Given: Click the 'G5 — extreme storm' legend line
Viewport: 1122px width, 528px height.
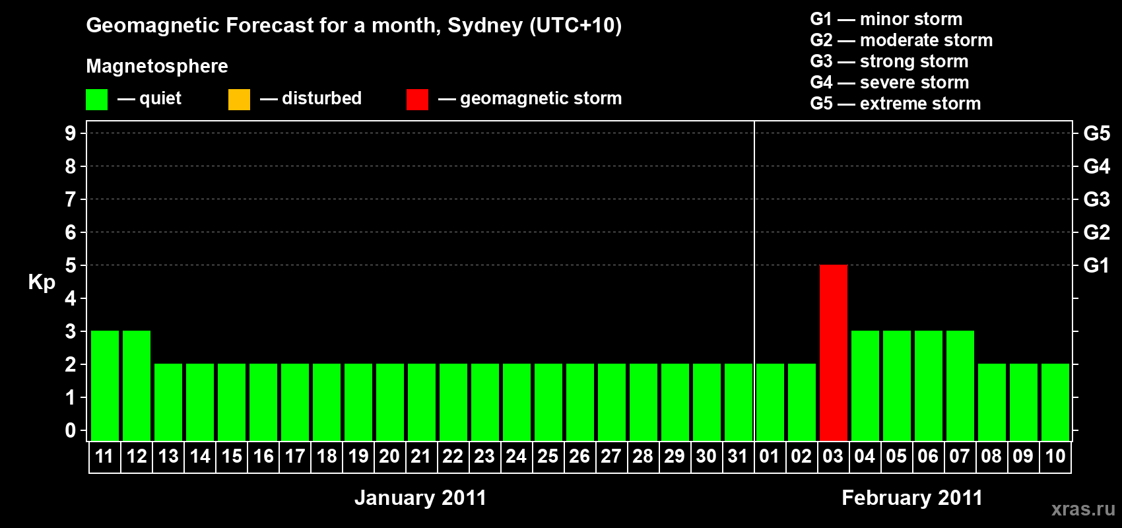Looking at the screenshot, I should coord(896,104).
